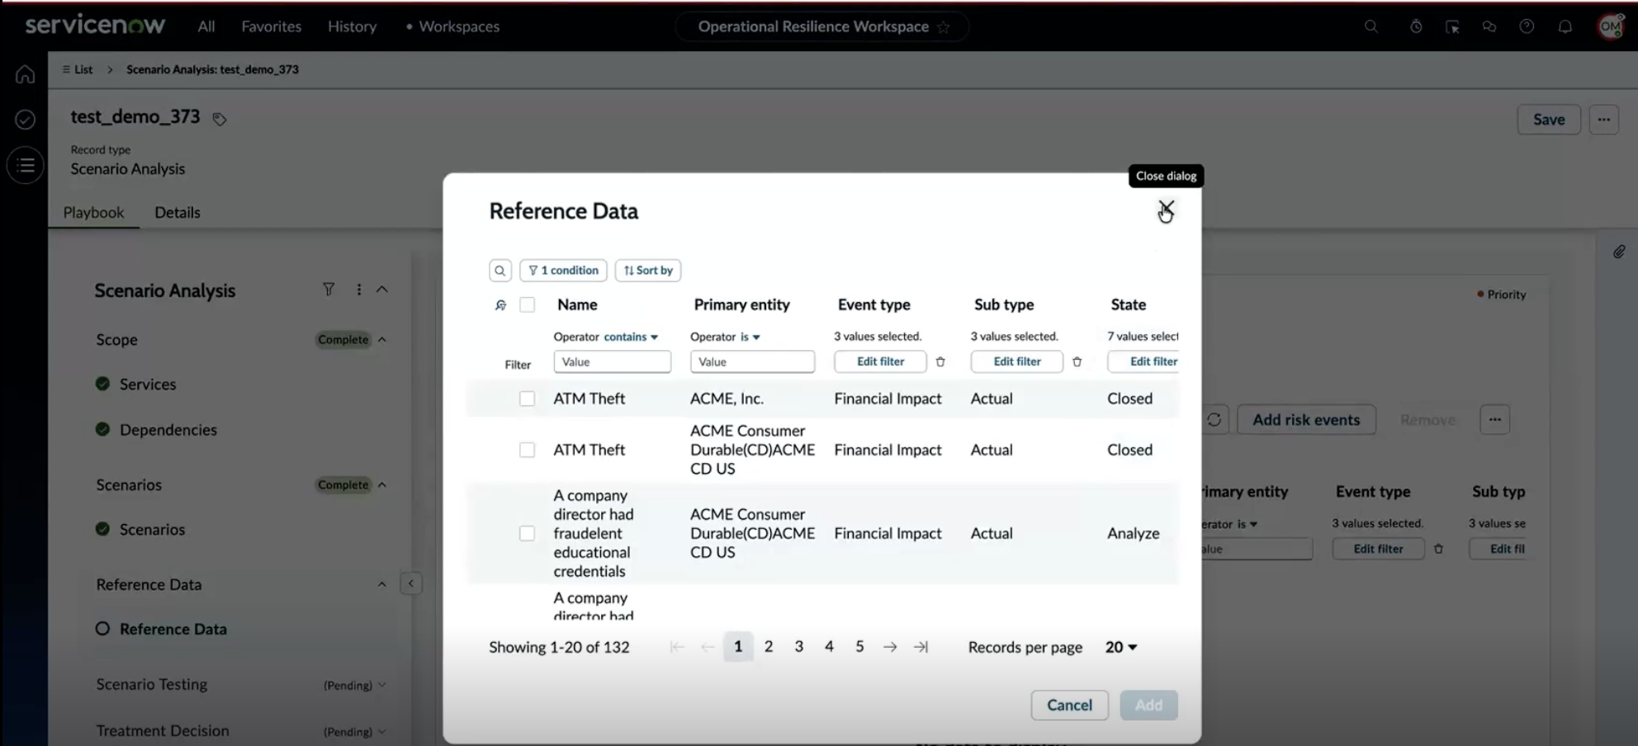Click the cursor tour icon in header
The width and height of the screenshot is (1638, 746).
pos(1452,26)
